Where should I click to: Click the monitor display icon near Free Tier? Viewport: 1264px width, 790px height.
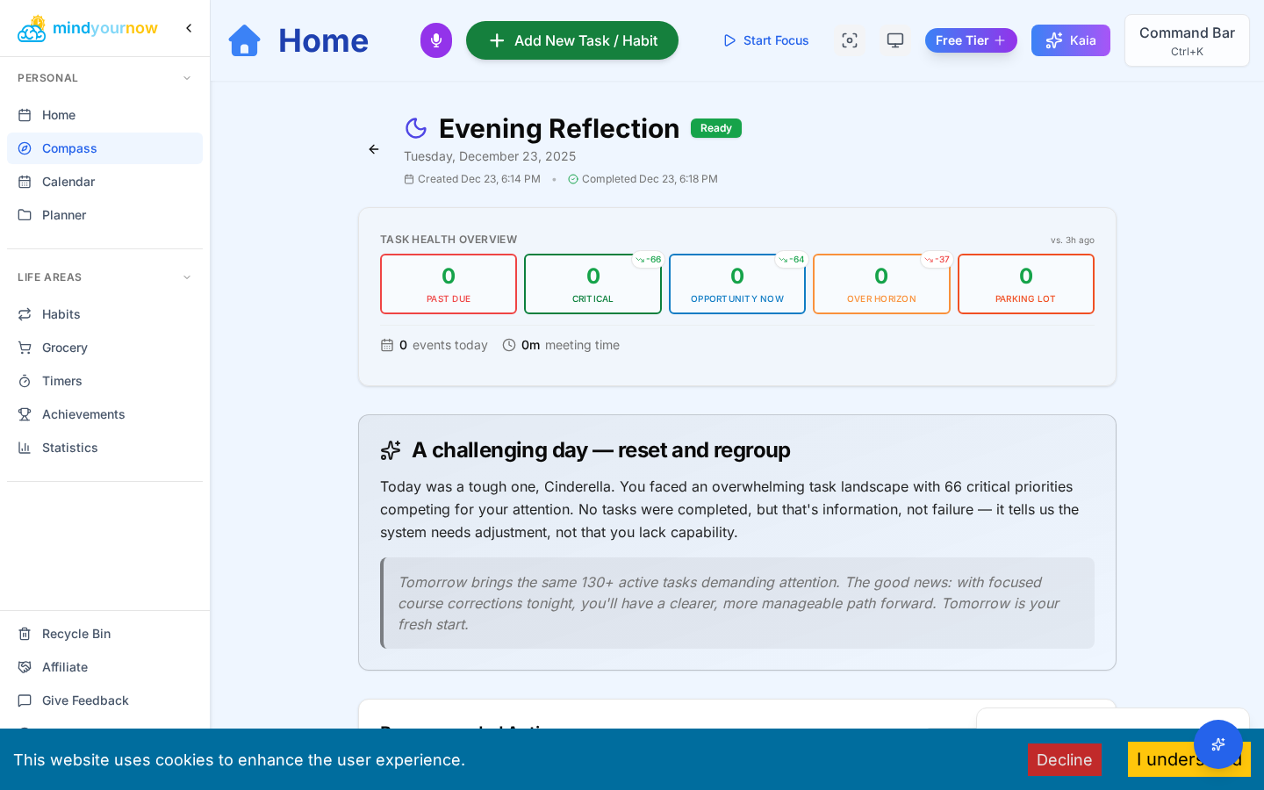[894, 39]
